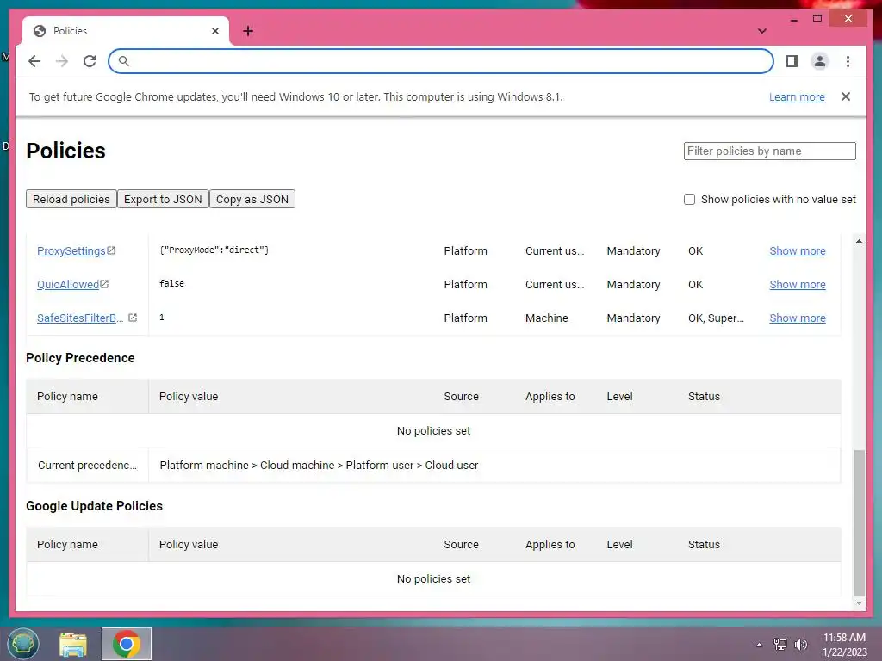
Task: Open File Explorer from the taskbar
Action: pos(73,644)
